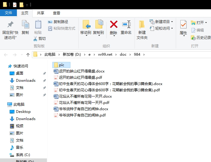Go forward with the forward arrow
Screen dimensions: 211x162
click(x=14, y=54)
